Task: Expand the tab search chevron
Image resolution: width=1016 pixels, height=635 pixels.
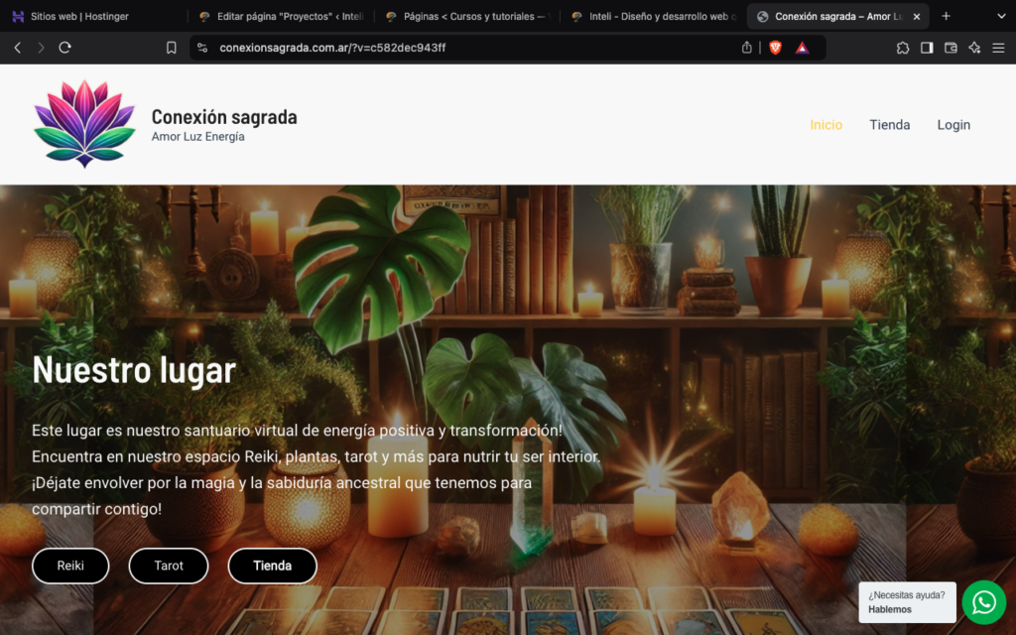Action: [x=1001, y=16]
